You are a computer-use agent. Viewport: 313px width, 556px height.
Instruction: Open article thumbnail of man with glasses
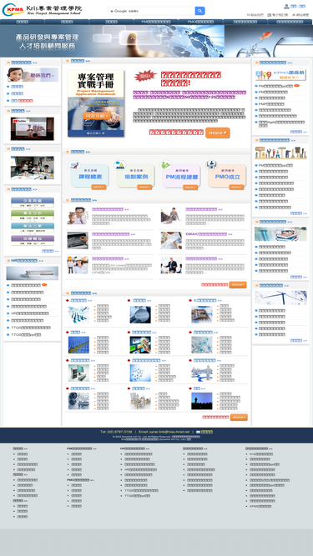point(78,216)
